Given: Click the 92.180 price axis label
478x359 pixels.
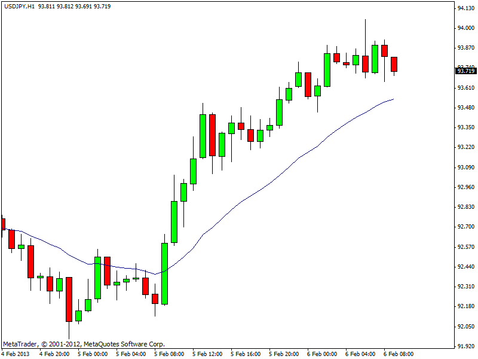Looking at the screenshot, I should pos(466,306).
